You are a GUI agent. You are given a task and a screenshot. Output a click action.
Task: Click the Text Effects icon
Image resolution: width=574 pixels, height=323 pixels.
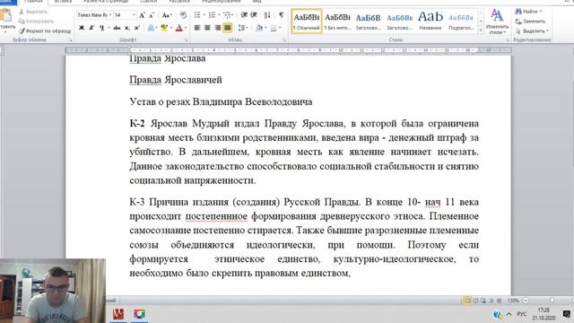click(x=151, y=28)
